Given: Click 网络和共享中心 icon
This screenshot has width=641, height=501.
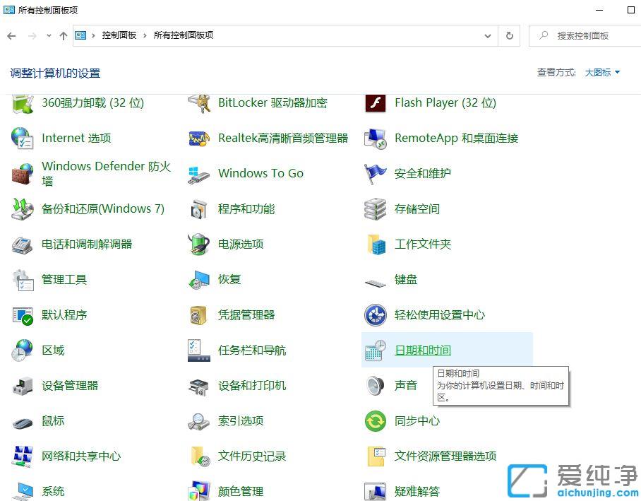Looking at the screenshot, I should click(x=23, y=456).
